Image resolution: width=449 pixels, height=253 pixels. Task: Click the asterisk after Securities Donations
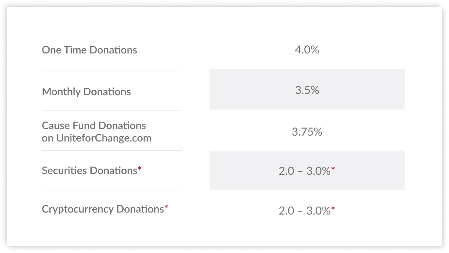[x=140, y=169]
